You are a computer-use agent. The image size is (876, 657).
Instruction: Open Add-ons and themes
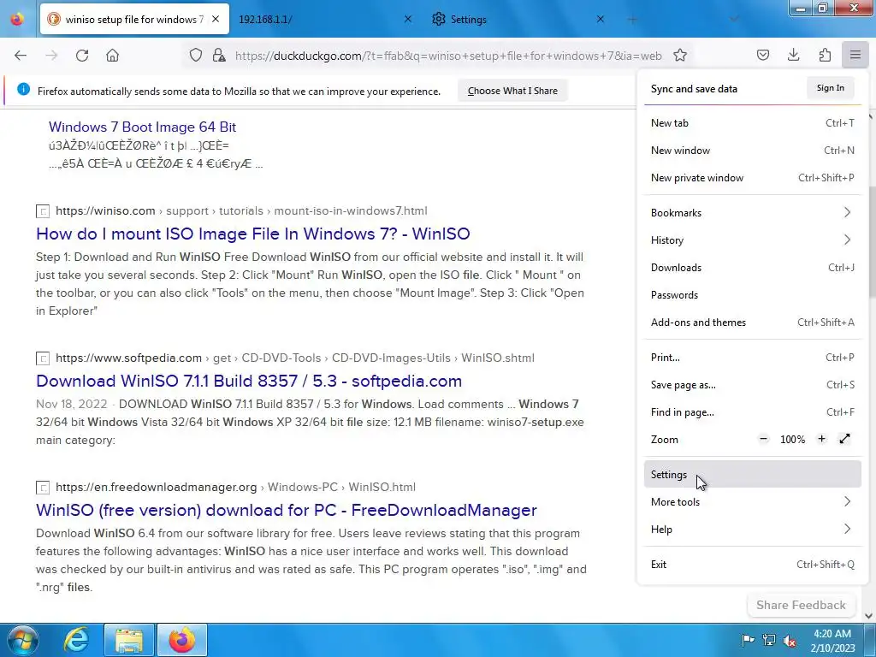tap(752, 323)
